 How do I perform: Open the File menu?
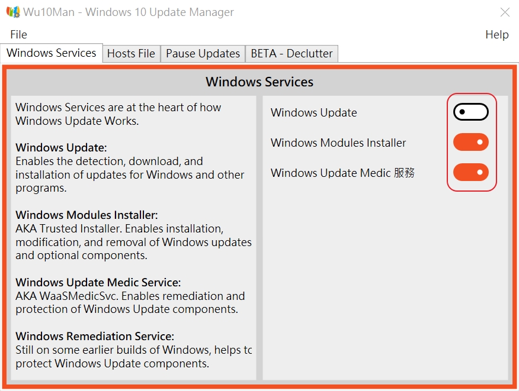click(x=18, y=34)
